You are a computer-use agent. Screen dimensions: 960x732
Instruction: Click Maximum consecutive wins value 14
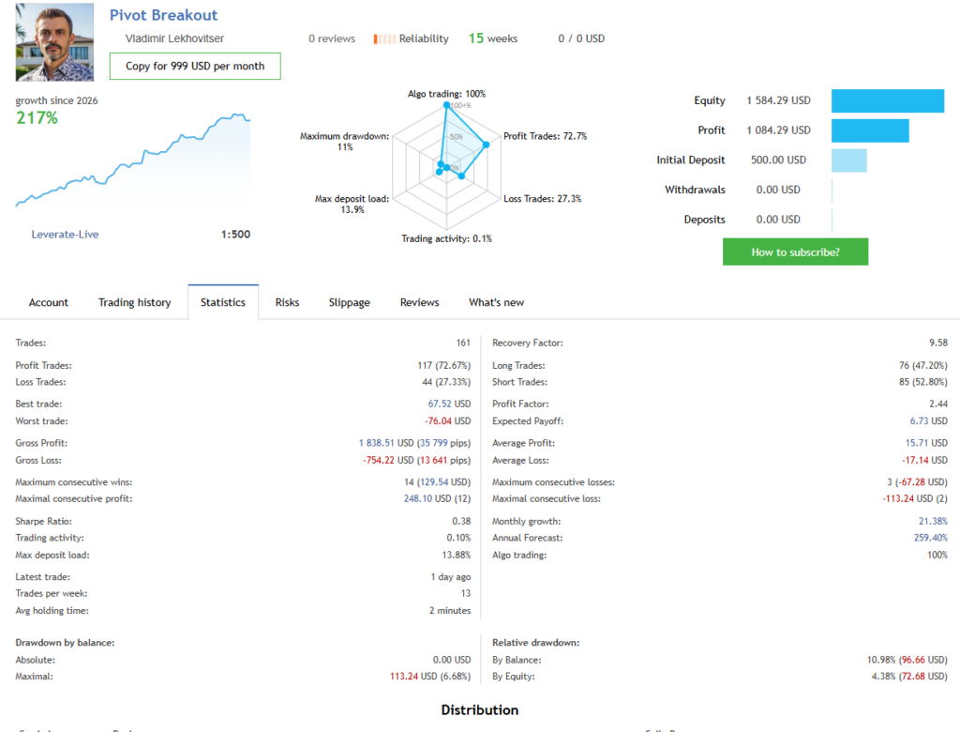point(409,482)
